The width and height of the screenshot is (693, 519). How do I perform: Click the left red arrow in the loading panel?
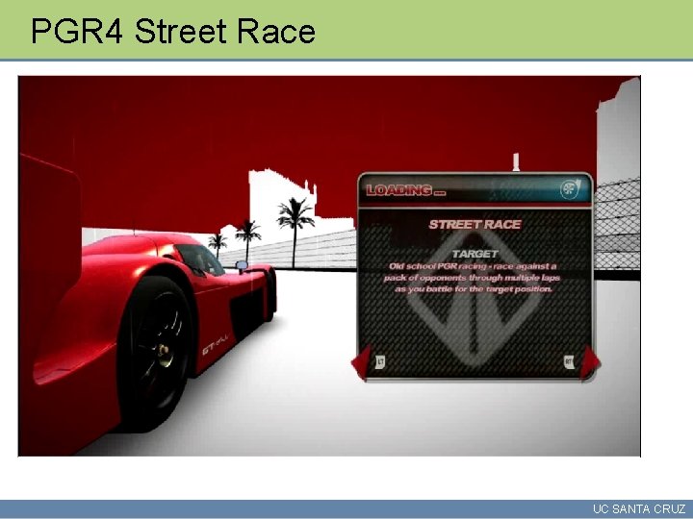tap(362, 362)
